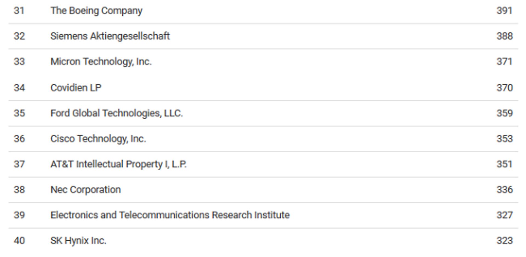Click rank number 34
The width and height of the screenshot is (526, 257).
19,88
